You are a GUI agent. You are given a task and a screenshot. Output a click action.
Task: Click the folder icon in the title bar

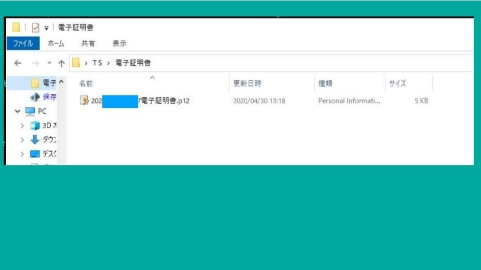coord(17,27)
